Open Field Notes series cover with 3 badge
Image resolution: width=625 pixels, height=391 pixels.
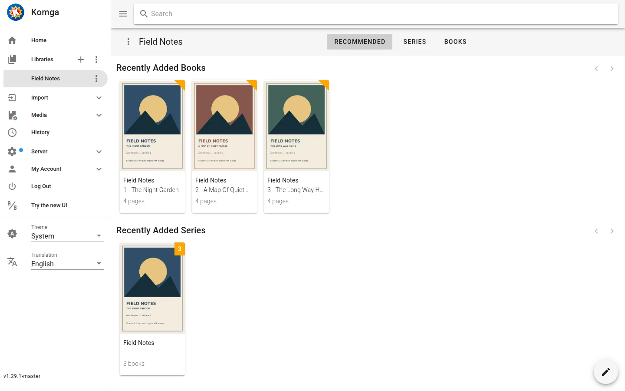click(152, 288)
